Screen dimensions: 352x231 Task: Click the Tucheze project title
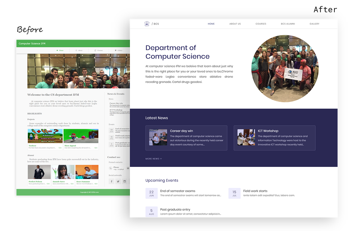point(33,146)
